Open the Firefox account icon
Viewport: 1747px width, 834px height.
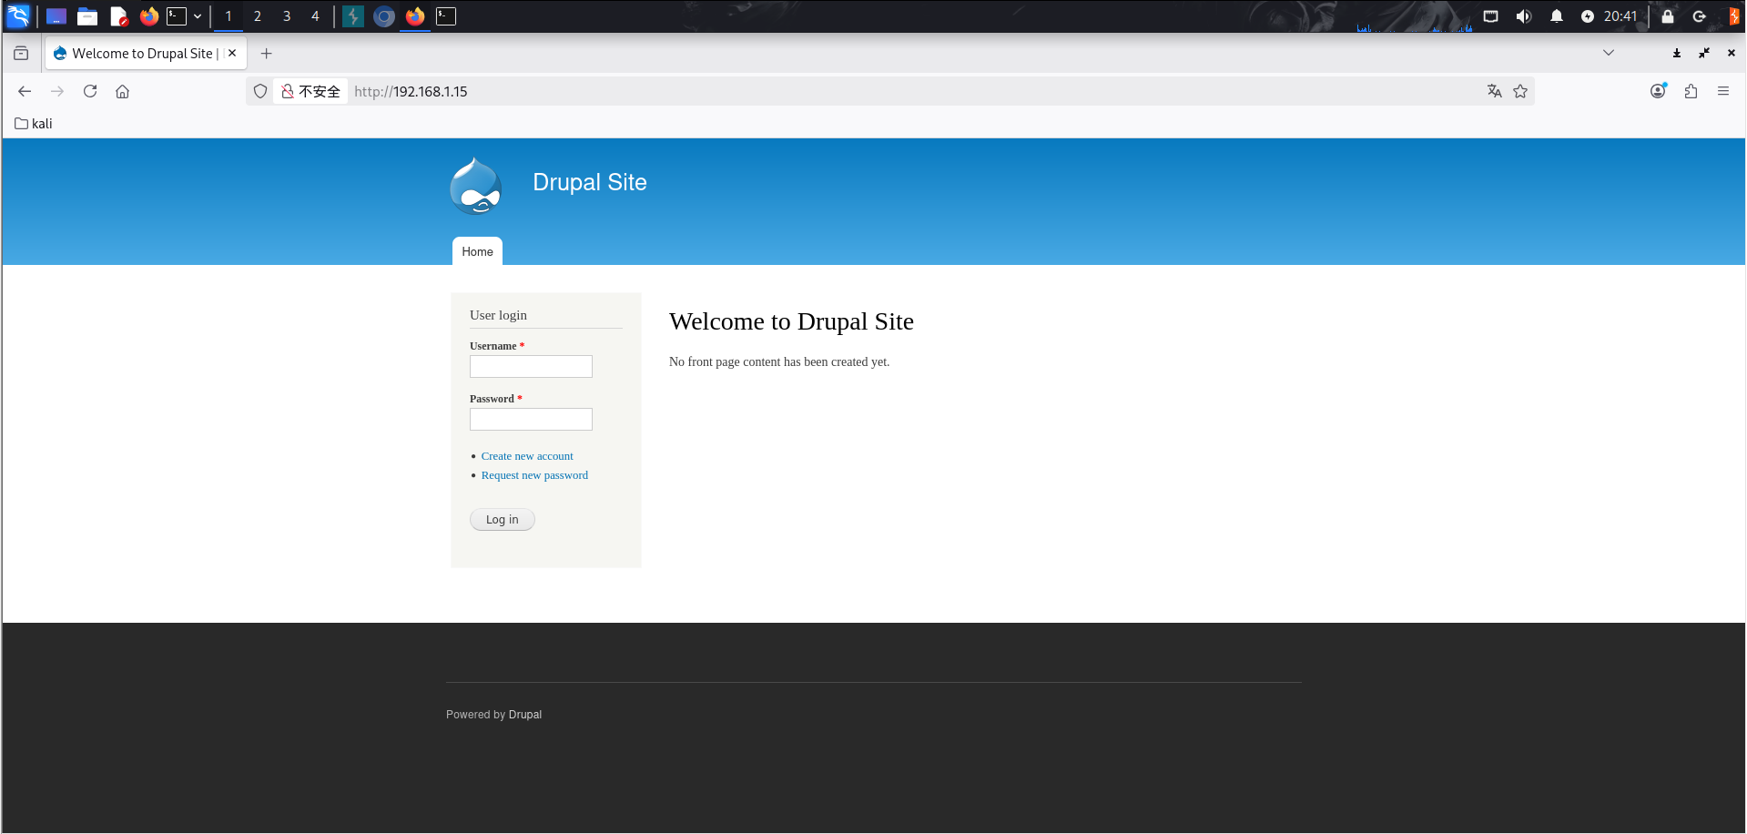(x=1658, y=91)
